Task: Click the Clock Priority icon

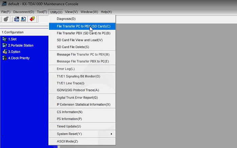Action: coord(5,58)
